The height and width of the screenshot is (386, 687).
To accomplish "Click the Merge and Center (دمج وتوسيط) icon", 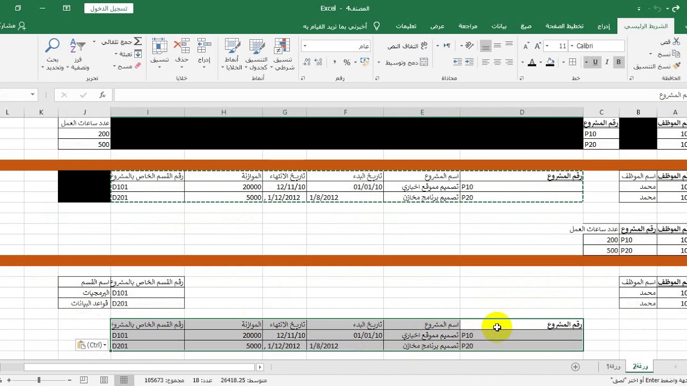I will point(423,63).
